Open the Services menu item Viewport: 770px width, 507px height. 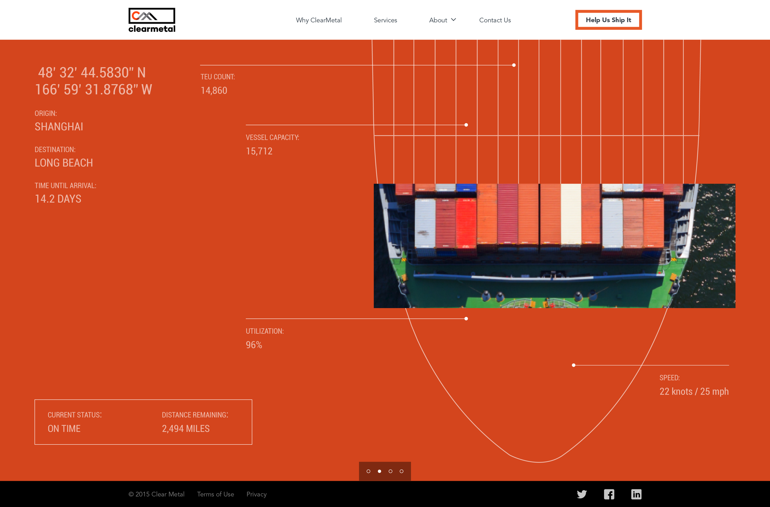point(385,20)
